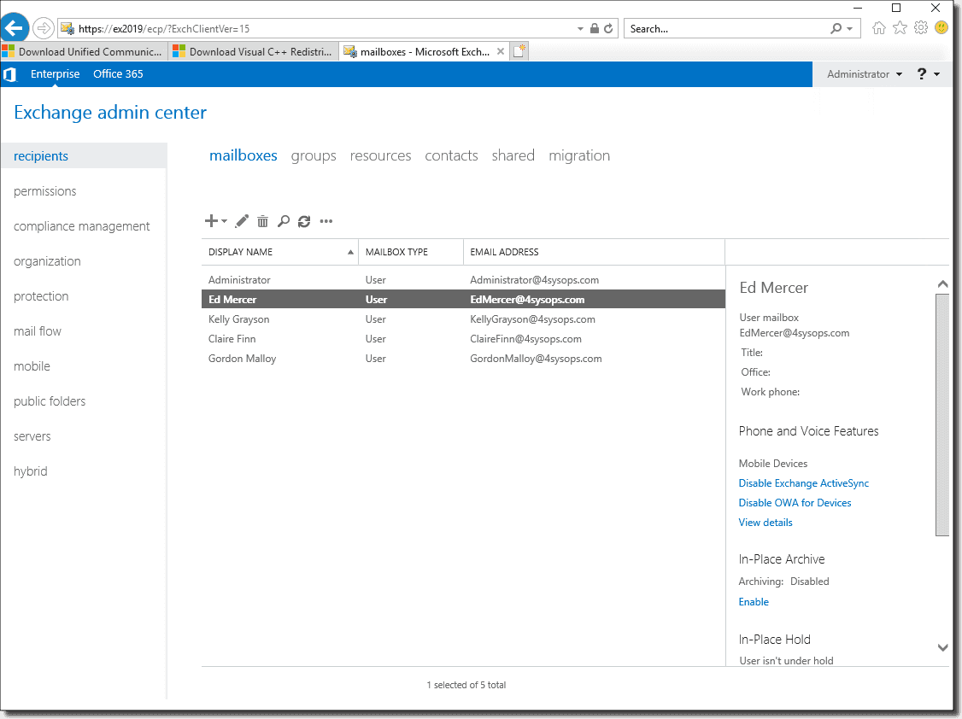Click the smiley feedback icon

click(x=941, y=27)
